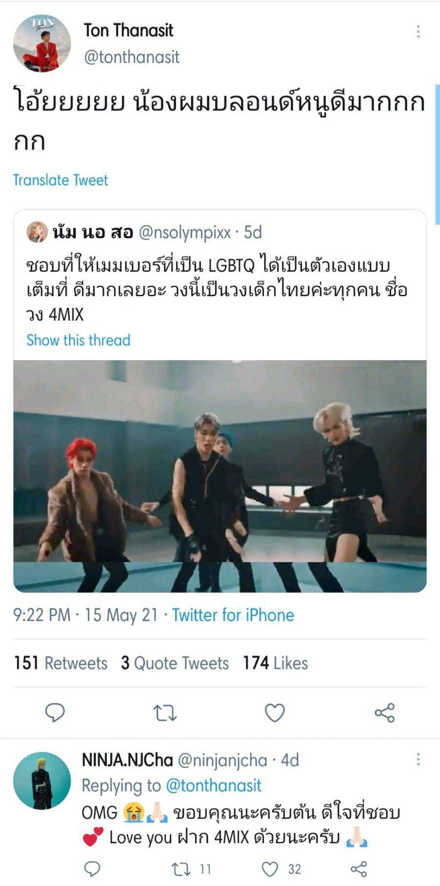
Task: Open Twitter for iPhone source link
Action: coord(233,615)
